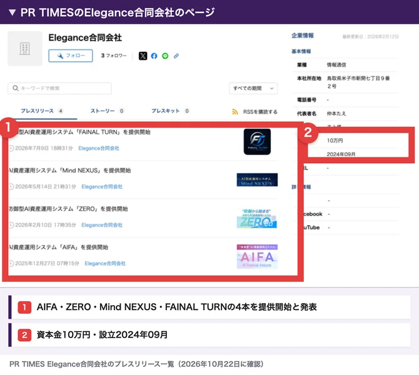Image resolution: width=419 pixels, height=375 pixels.
Task: Click the keyword search field
Action: (59, 88)
